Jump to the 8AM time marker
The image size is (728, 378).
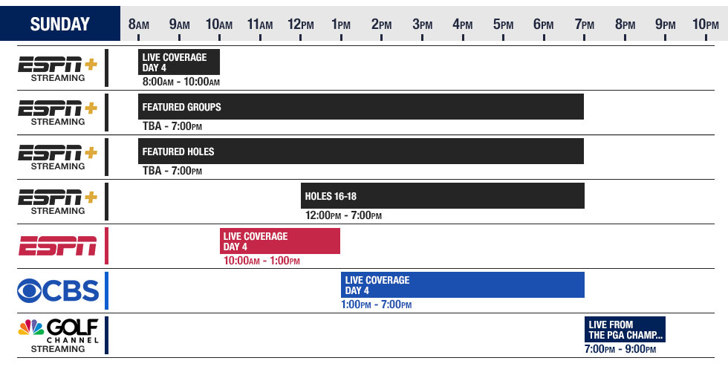click(x=139, y=25)
